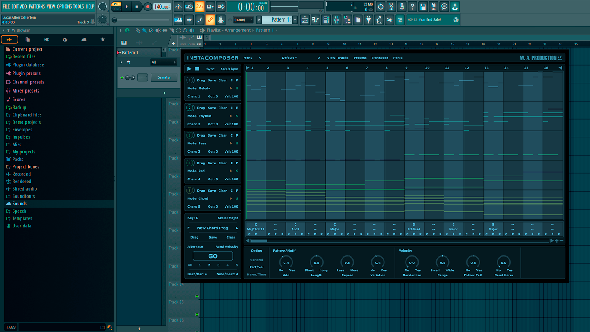This screenshot has width=590, height=332.
Task: Enable the Alternate option
Action: (x=195, y=247)
